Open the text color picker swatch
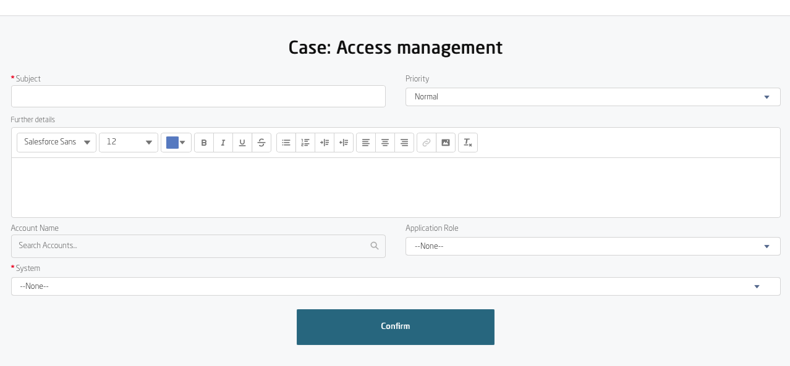Viewport: 790px width, 366px height. pos(176,143)
